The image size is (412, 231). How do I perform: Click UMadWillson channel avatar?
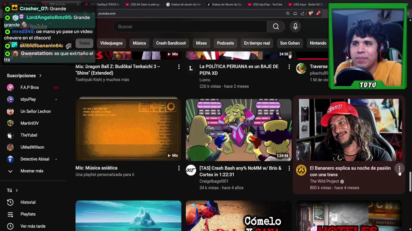tap(10, 147)
